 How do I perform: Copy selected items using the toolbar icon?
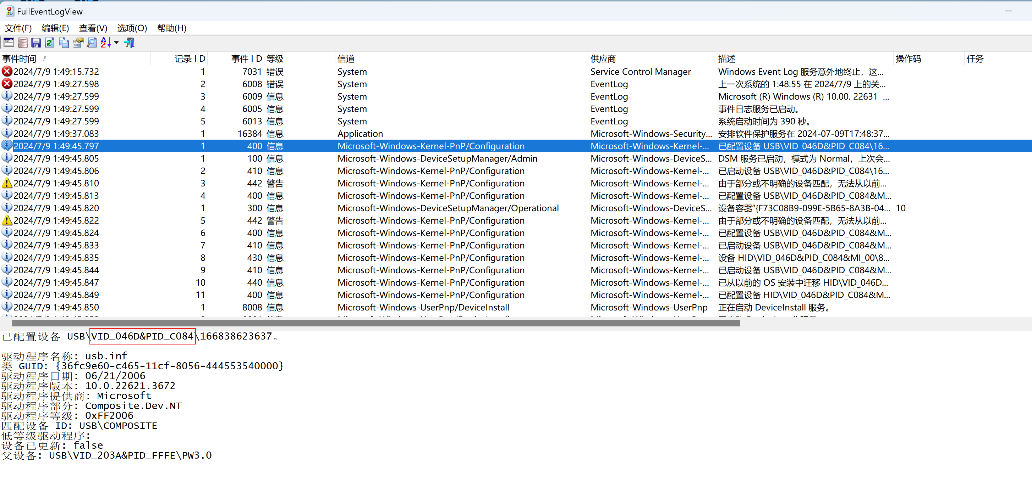(x=64, y=43)
